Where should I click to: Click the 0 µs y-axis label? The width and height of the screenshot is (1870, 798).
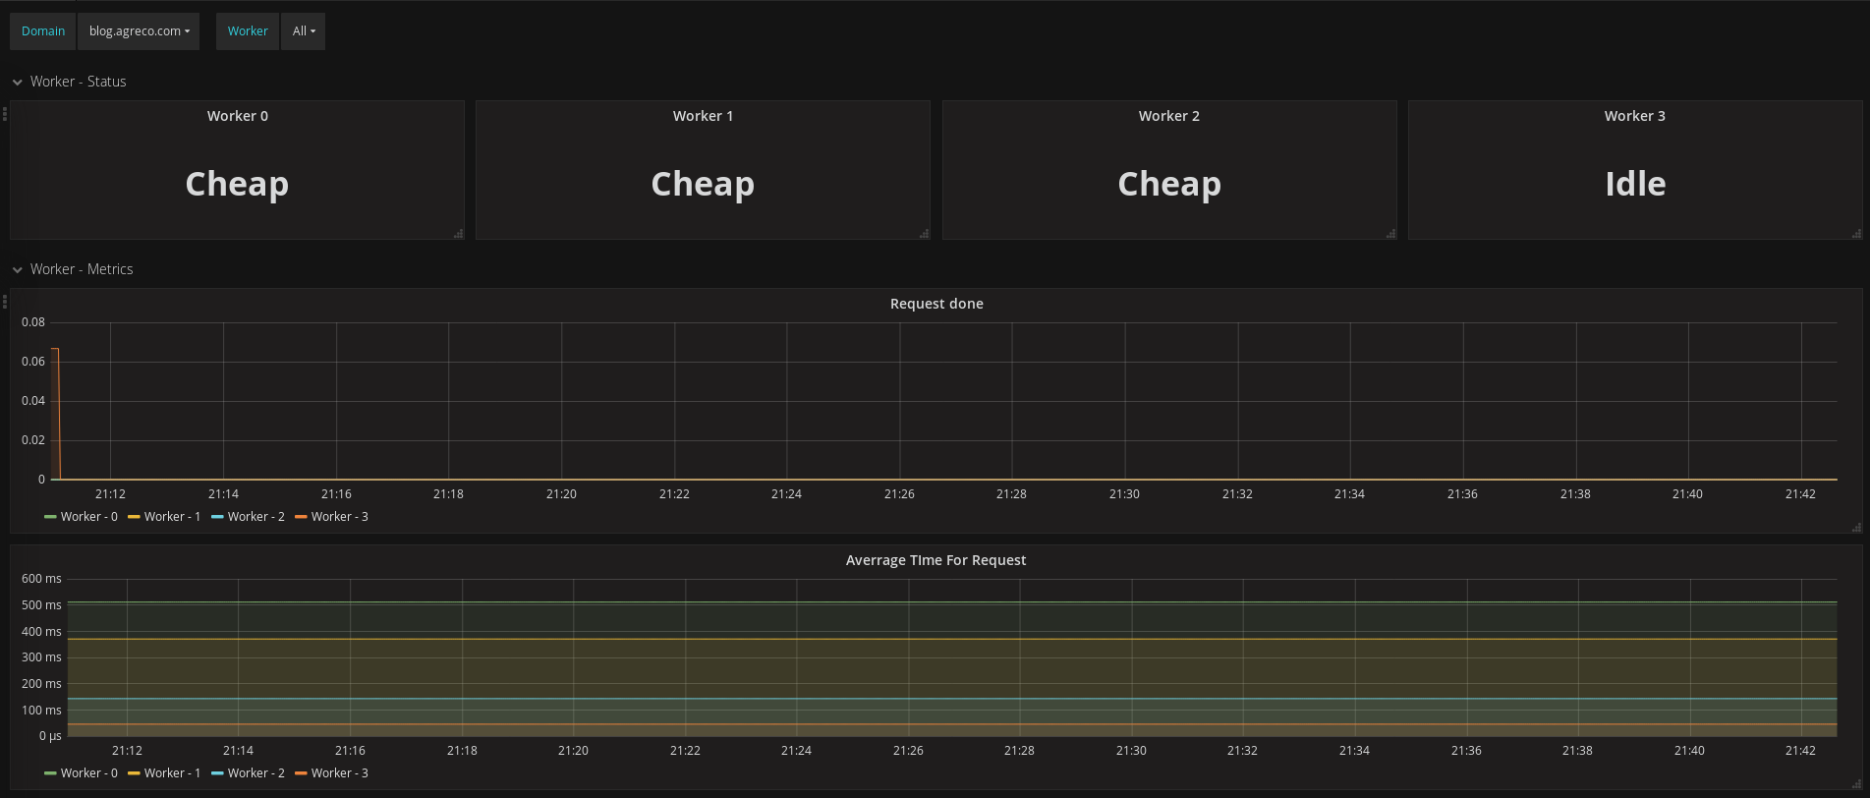50,736
